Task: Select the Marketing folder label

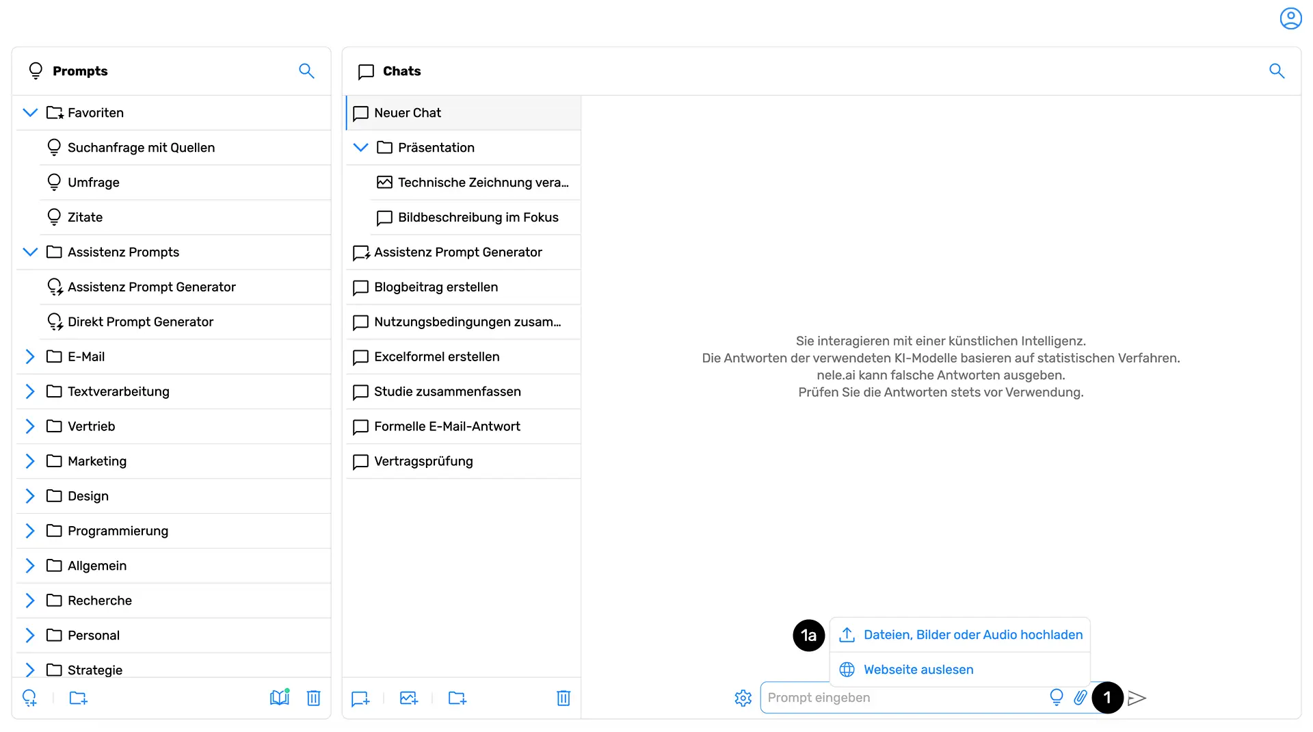Action: click(x=97, y=462)
